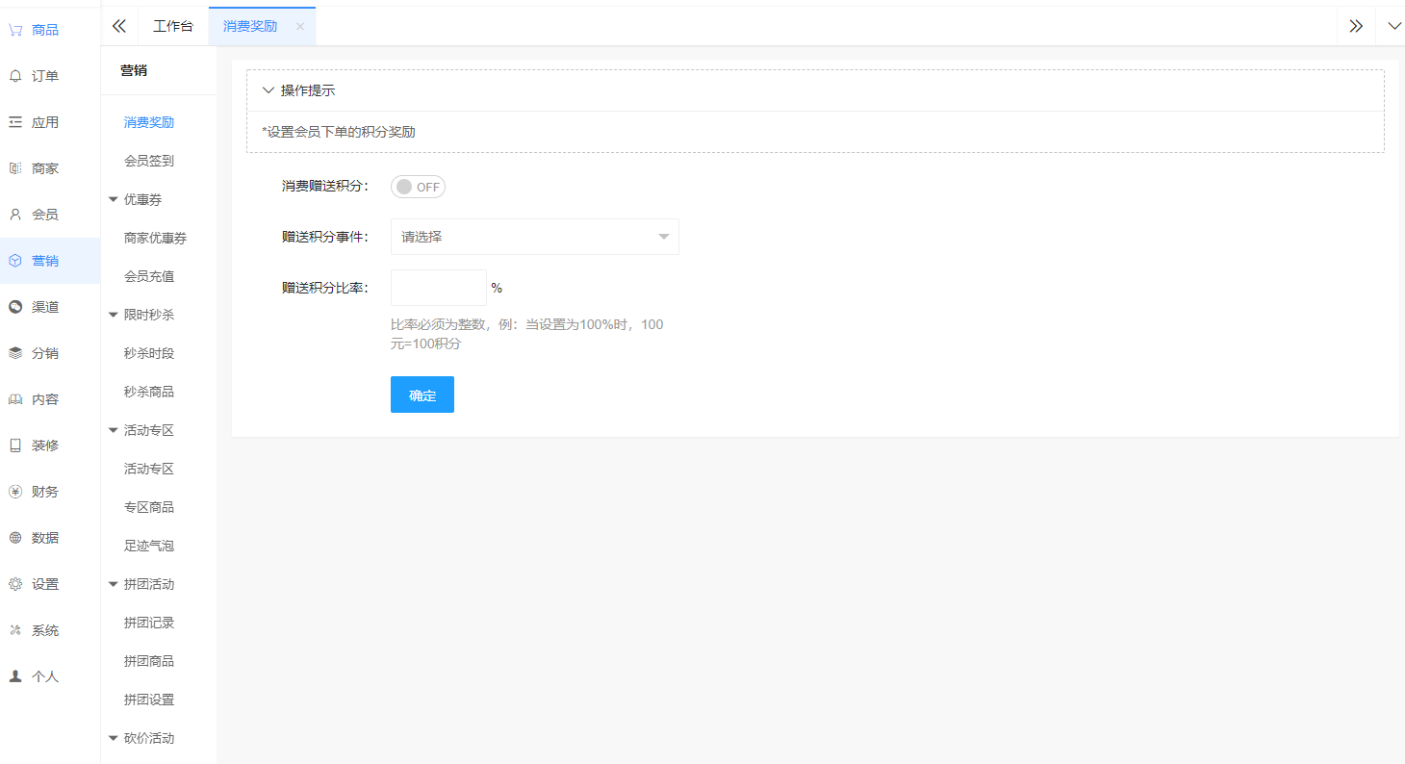Open the 赠送积分事件 请选择 dropdown
The image size is (1405, 764).
(x=535, y=237)
